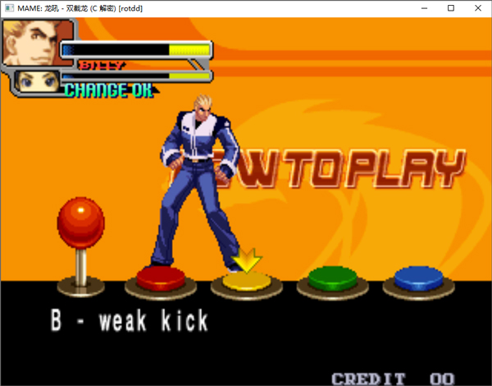Click the CHANGE OK indicator text
The image size is (492, 386).
tap(109, 90)
